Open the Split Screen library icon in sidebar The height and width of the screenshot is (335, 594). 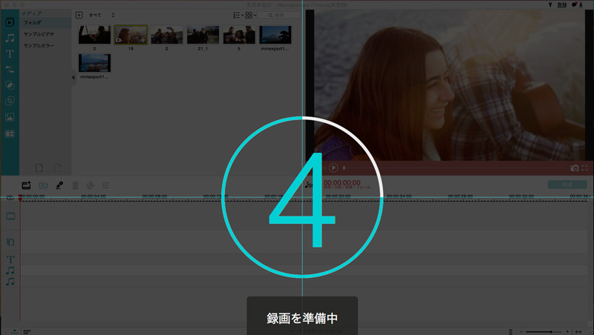point(10,134)
